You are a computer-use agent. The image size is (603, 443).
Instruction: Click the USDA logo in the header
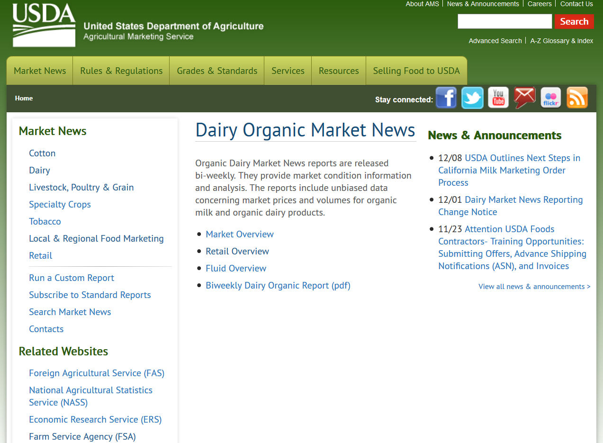pos(44,25)
